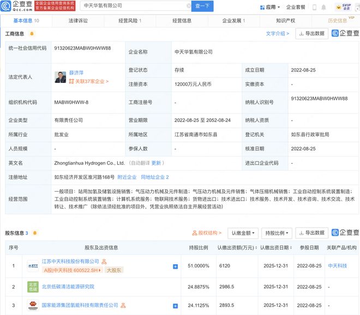Clear the search box with the X icon
The image size is (360, 315).
[x=189, y=6]
